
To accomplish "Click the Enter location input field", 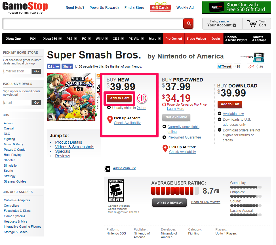I will (17, 71).
